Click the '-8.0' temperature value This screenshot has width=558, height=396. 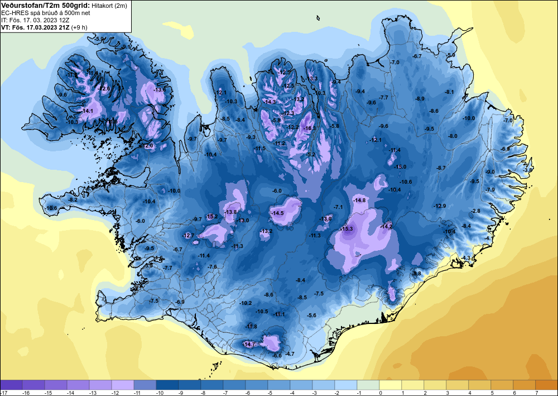click(453, 136)
